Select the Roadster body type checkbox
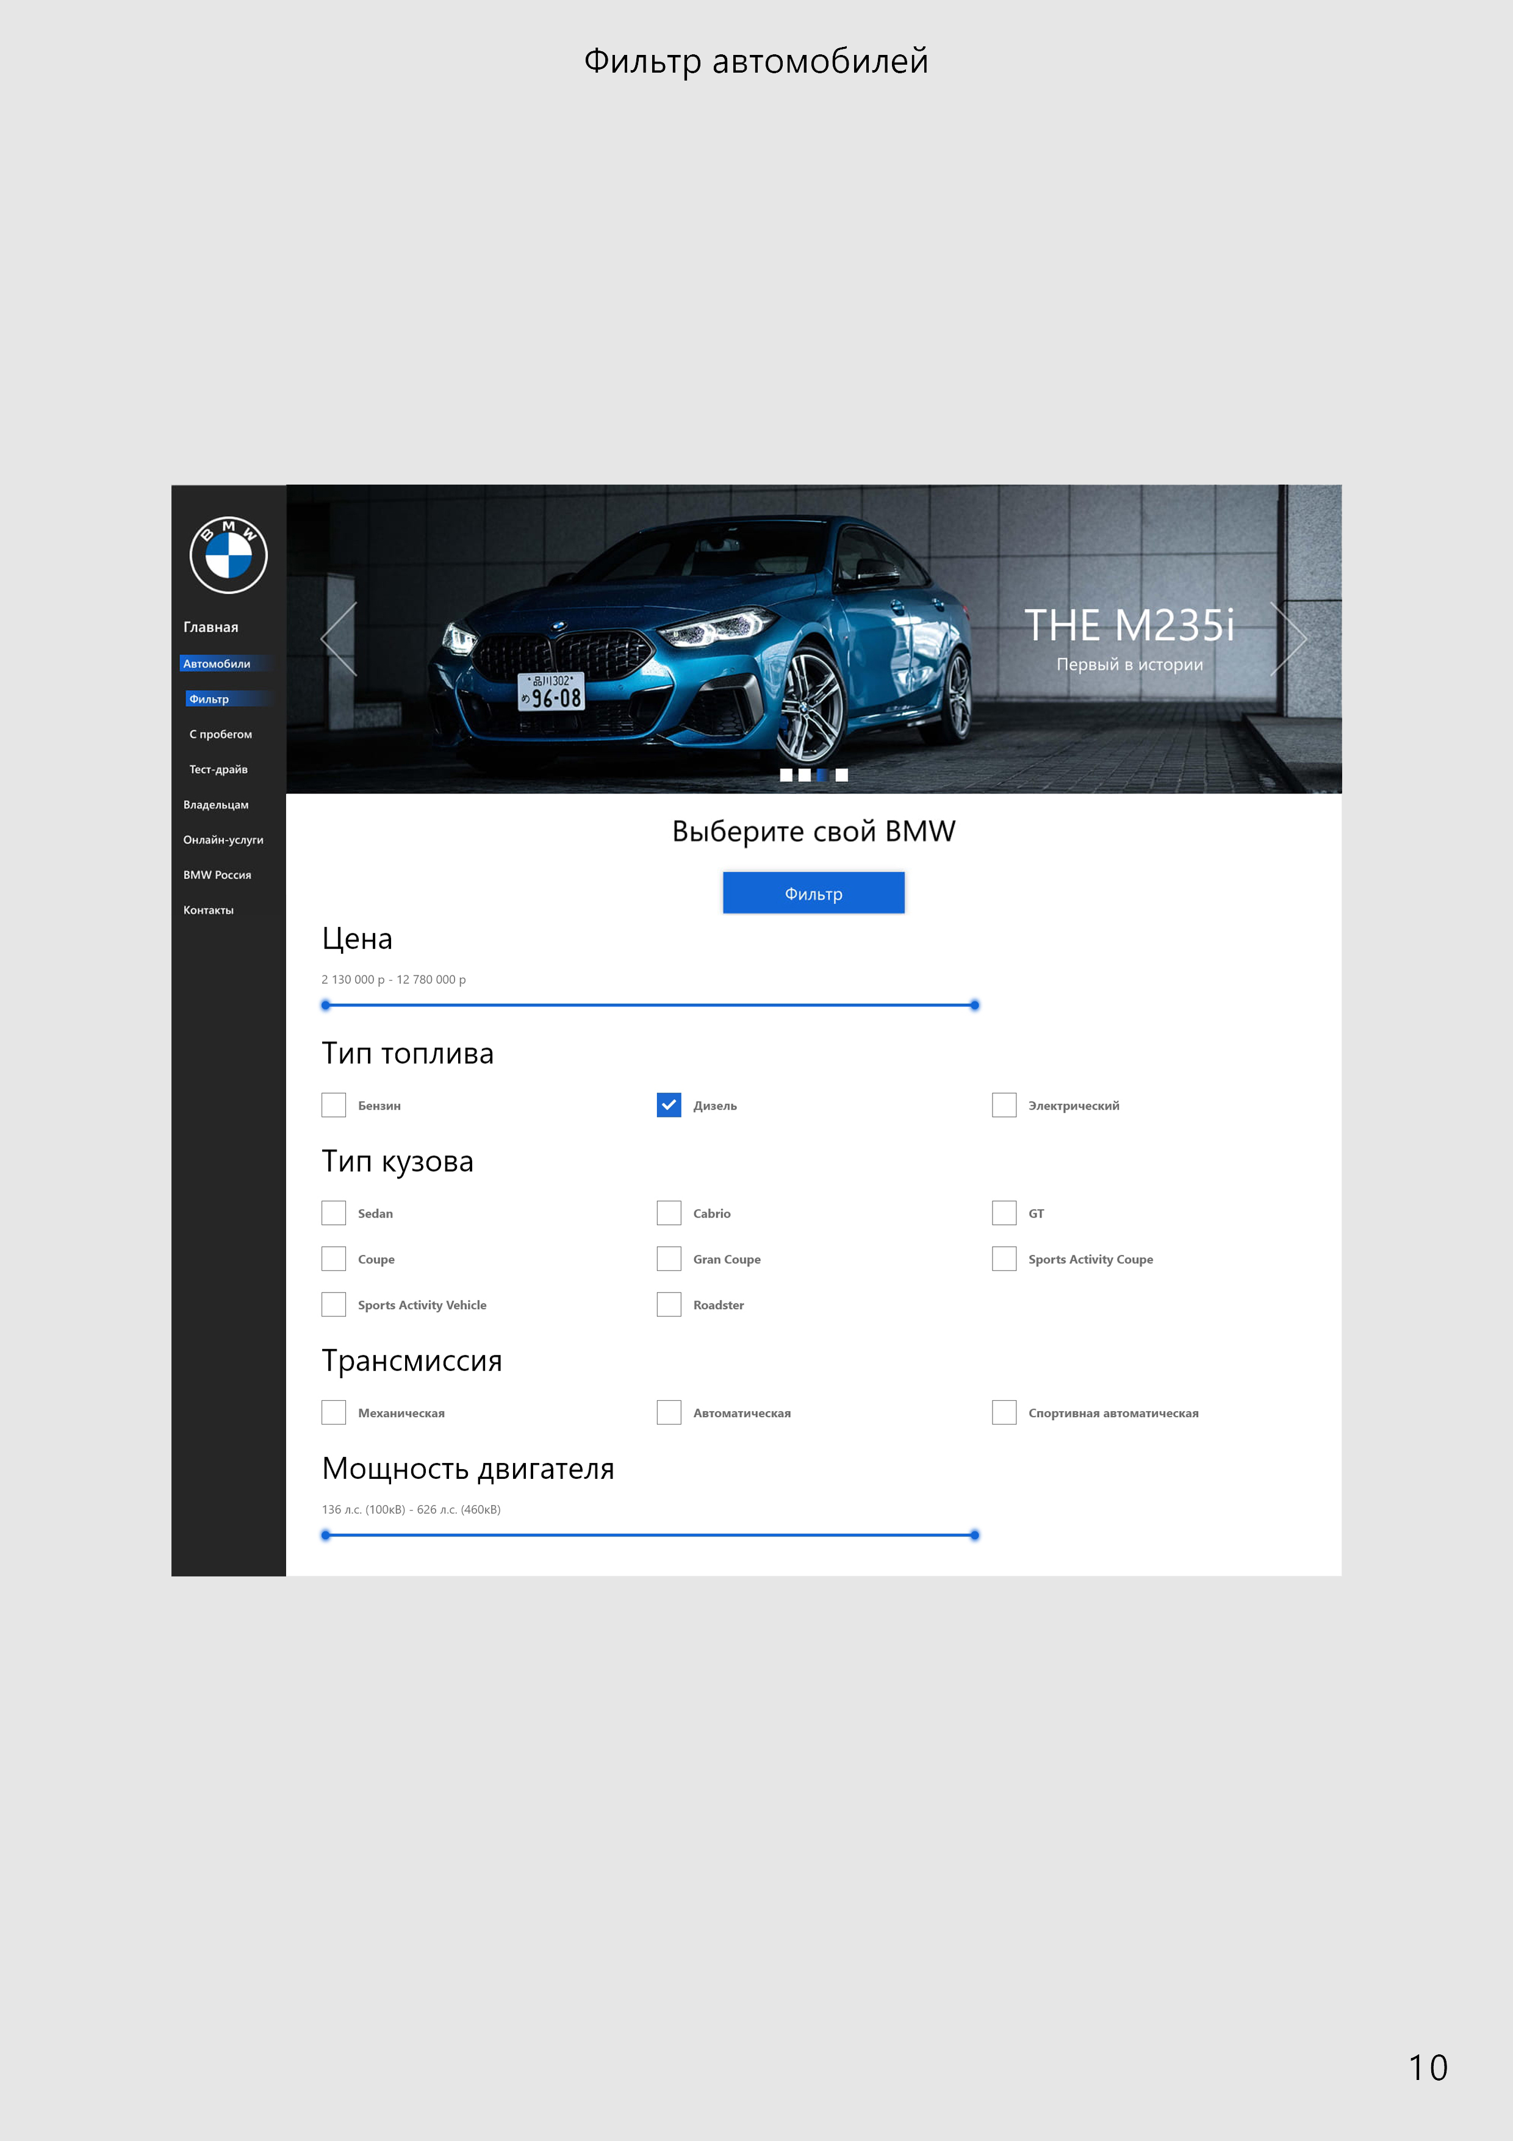 pos(669,1304)
